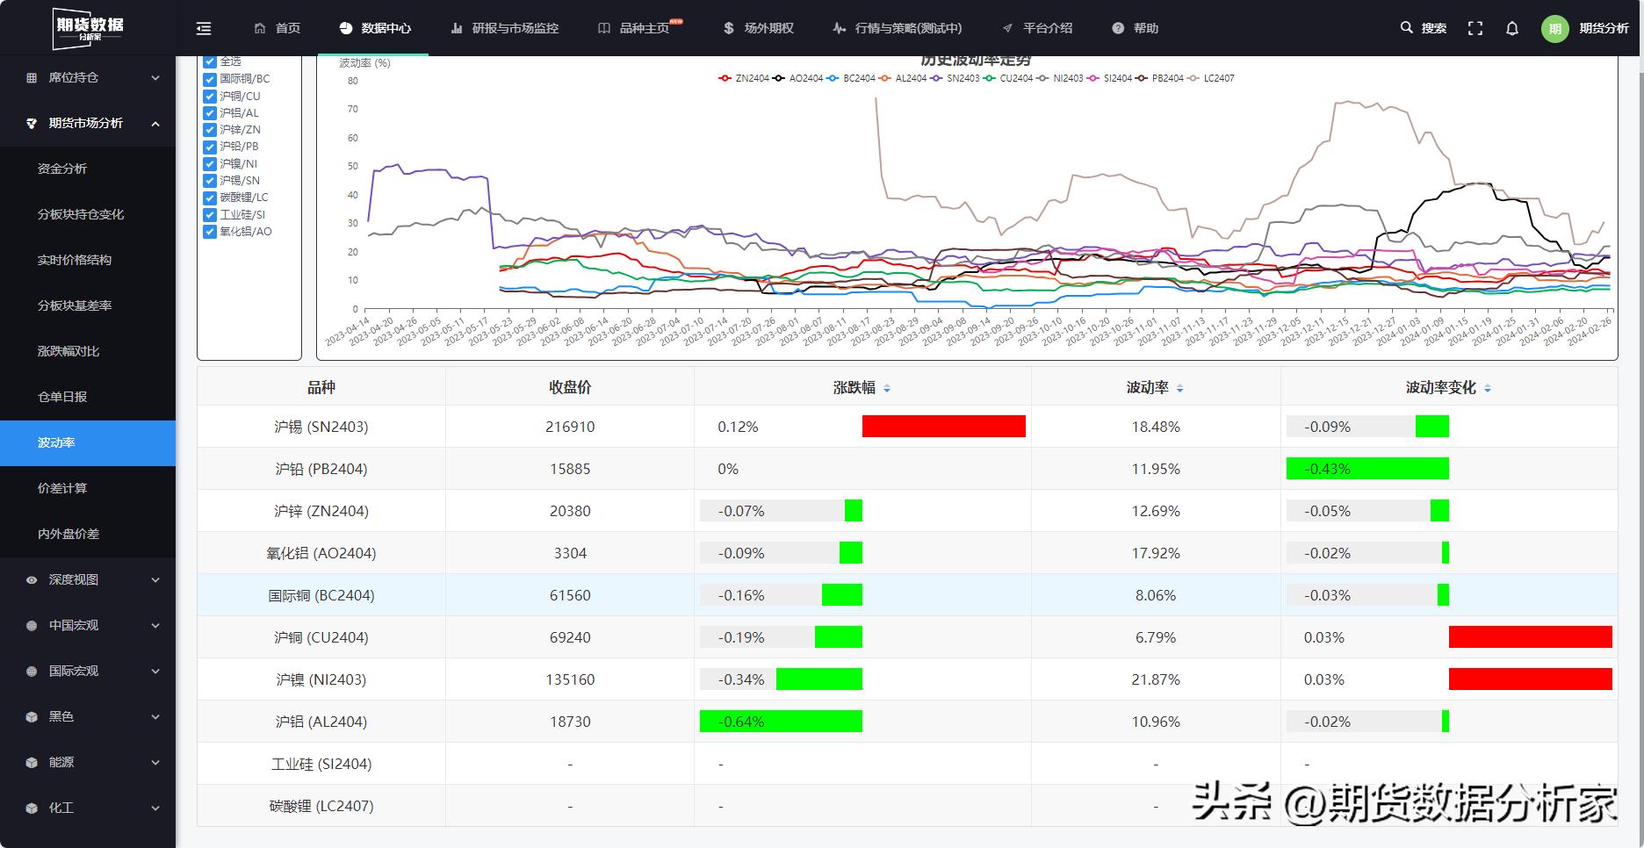Click the 期货分析 user avatar
The width and height of the screenshot is (1644, 848).
1554,28
